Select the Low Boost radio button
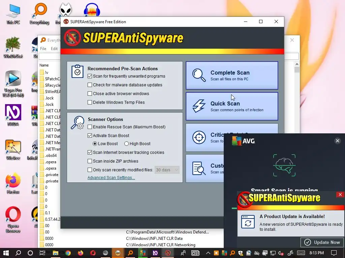345x258 pixels. (x=95, y=144)
